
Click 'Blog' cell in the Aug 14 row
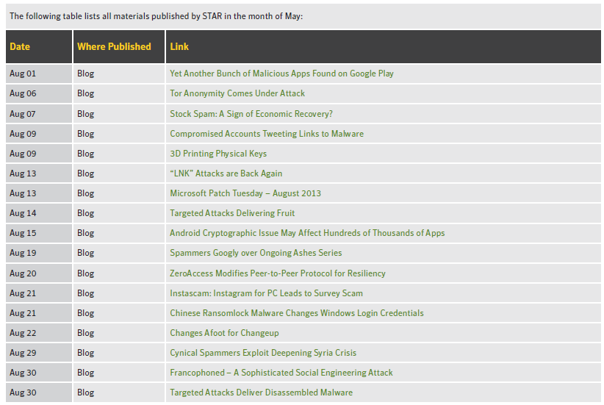coord(118,213)
